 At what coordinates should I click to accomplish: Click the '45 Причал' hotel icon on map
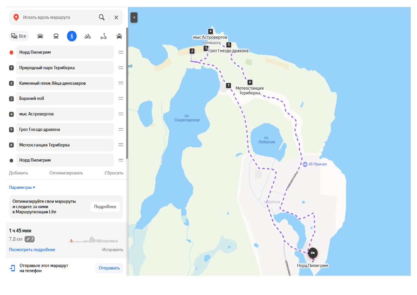pos(305,164)
